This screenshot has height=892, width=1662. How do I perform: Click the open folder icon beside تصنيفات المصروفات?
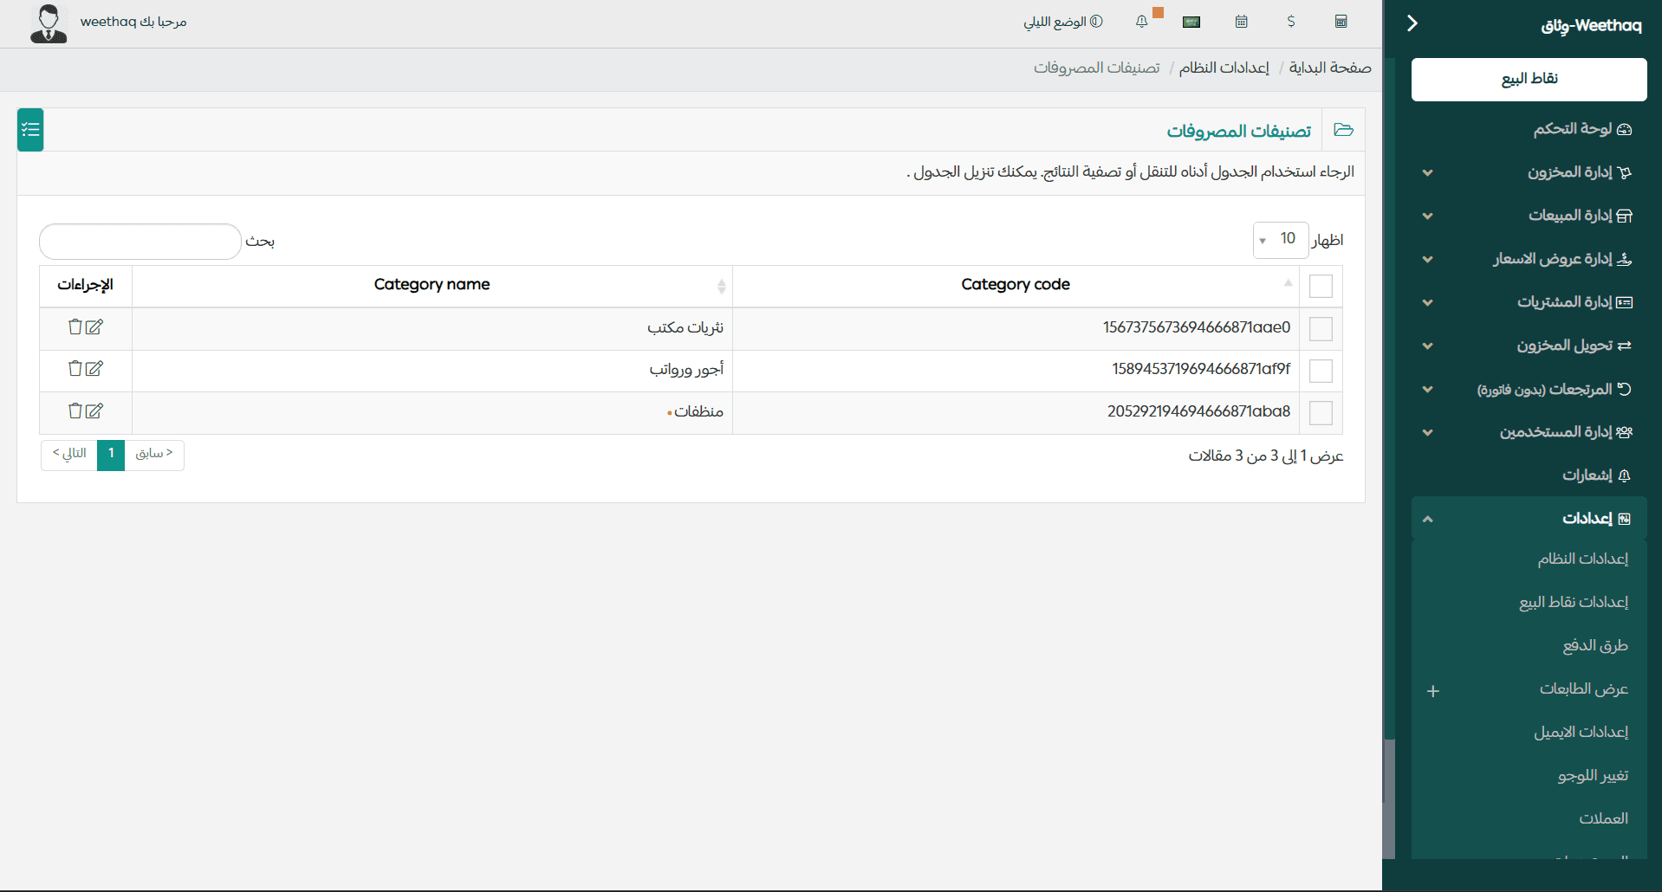(1344, 130)
